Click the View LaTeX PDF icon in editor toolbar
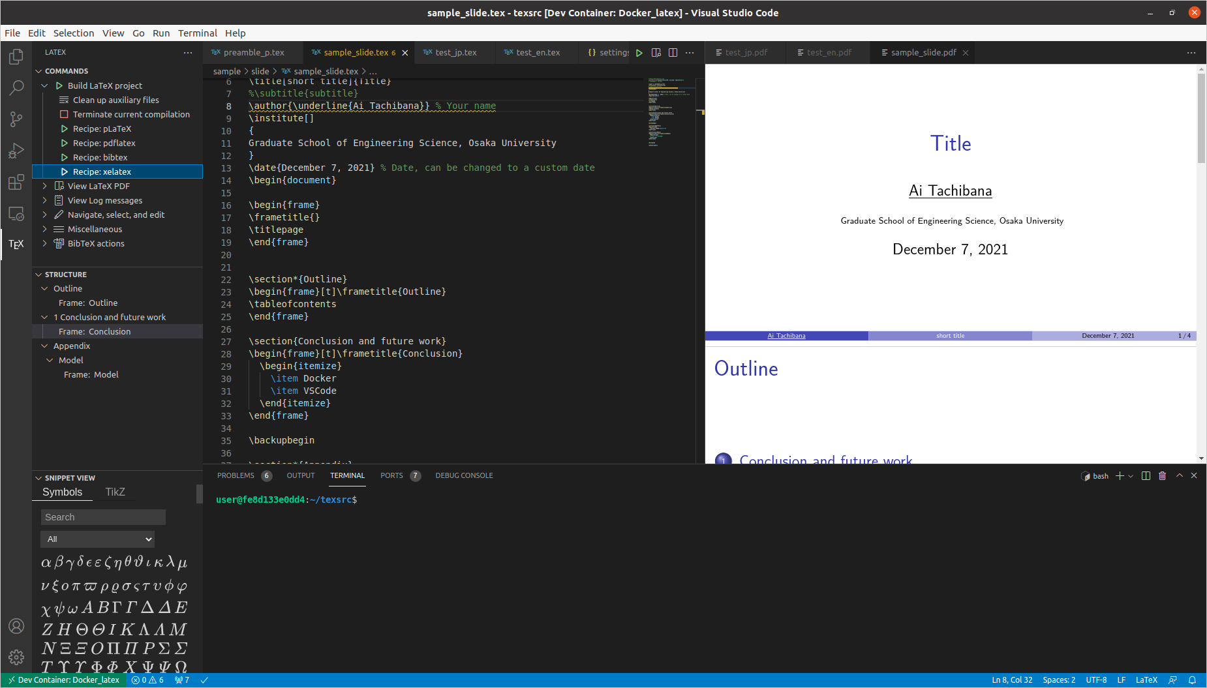Viewport: 1207px width, 688px height. [656, 53]
